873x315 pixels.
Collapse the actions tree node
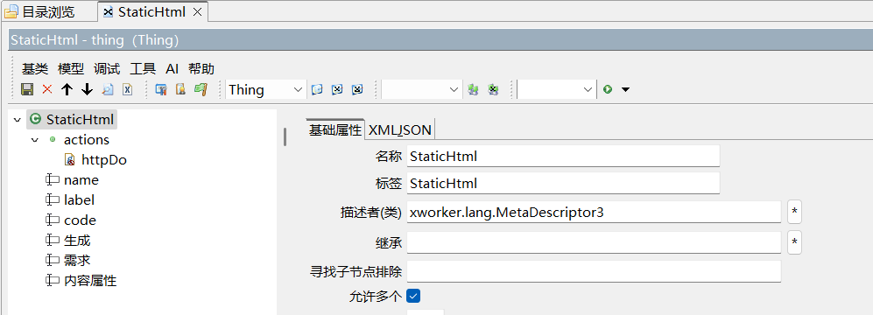pyautogui.click(x=34, y=140)
